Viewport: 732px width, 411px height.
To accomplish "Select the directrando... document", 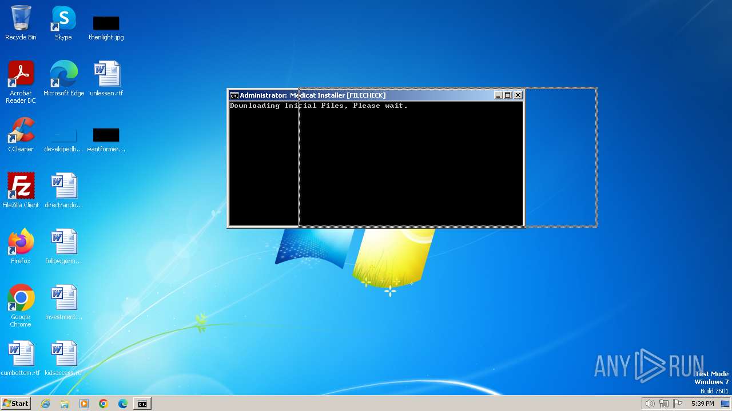I will click(63, 190).
